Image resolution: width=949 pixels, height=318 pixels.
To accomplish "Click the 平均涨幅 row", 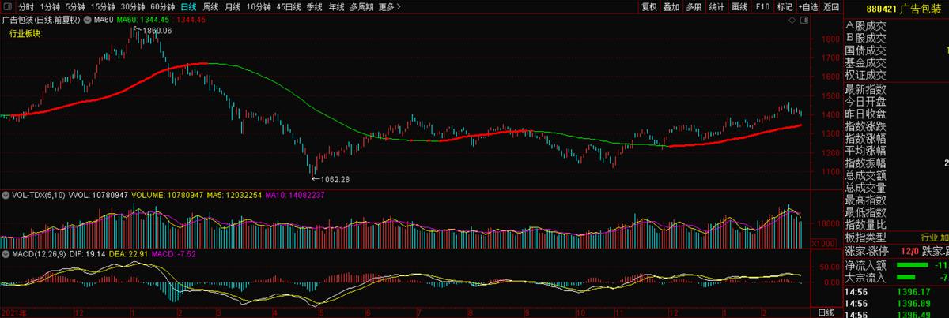I will click(895, 151).
